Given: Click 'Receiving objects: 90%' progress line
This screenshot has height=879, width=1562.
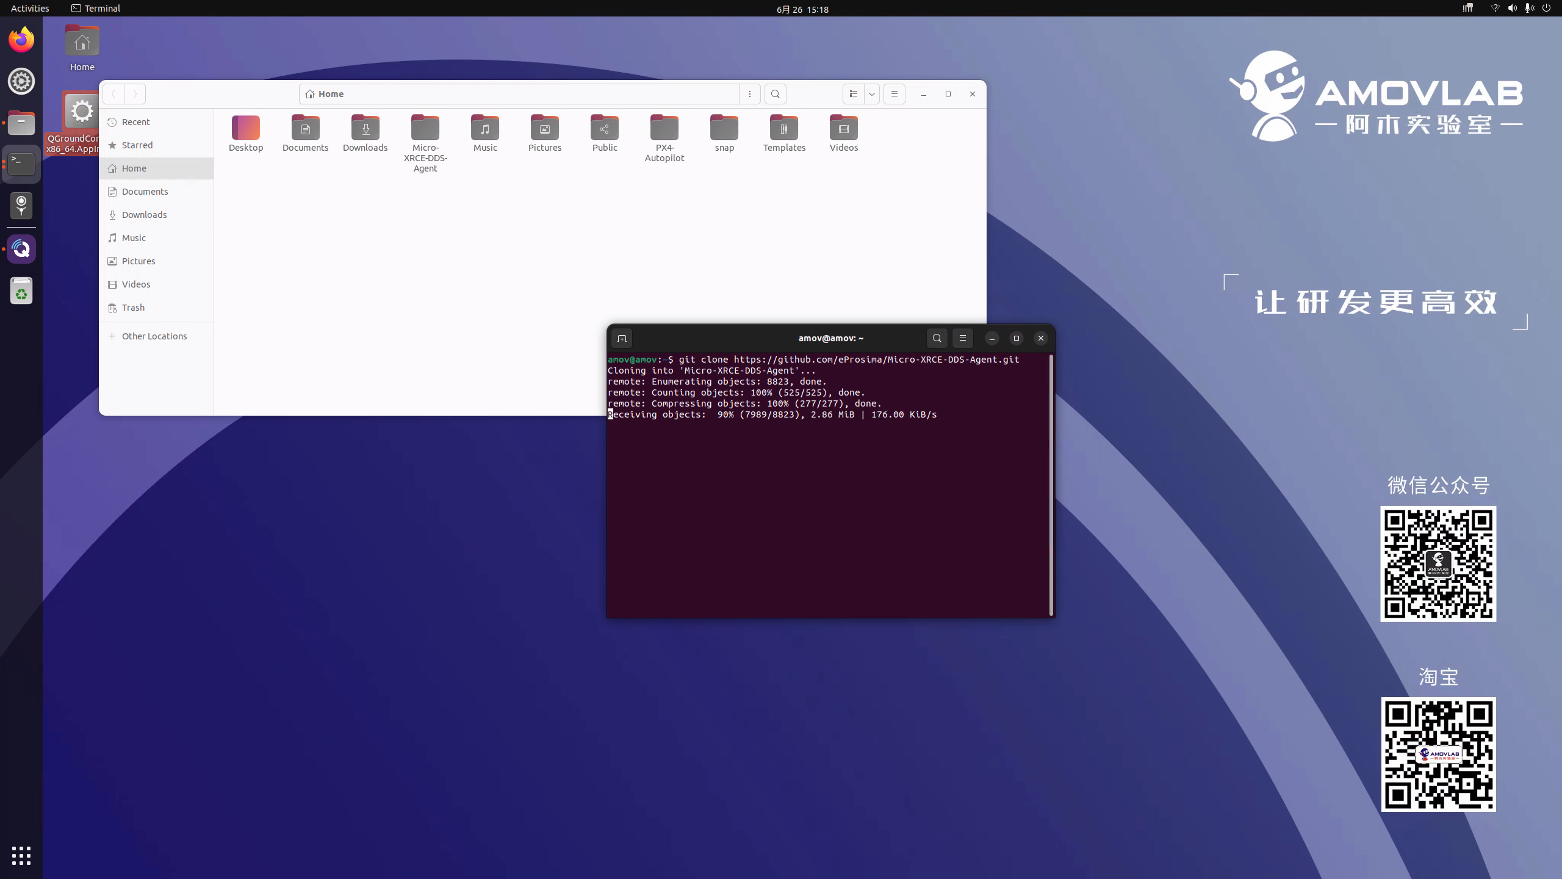Looking at the screenshot, I should pyautogui.click(x=772, y=414).
